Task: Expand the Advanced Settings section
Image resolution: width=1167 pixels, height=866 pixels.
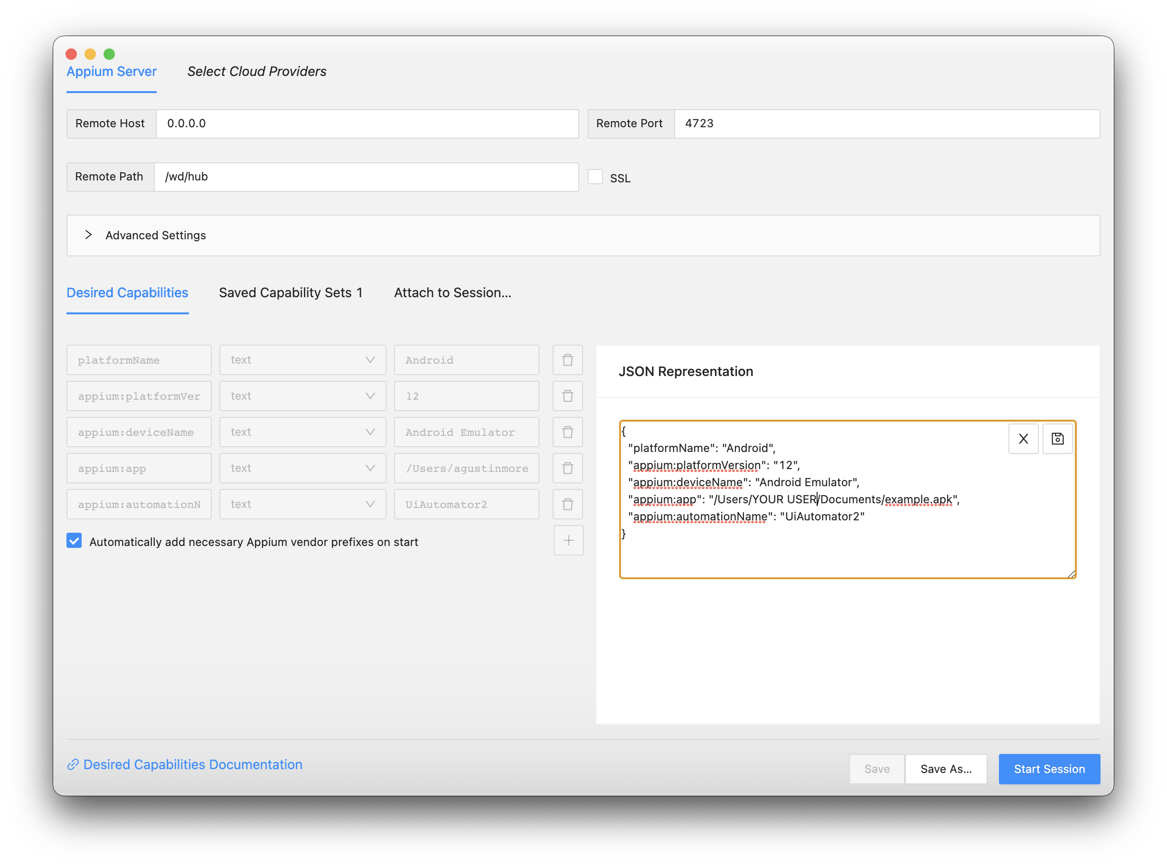Action: tap(155, 235)
